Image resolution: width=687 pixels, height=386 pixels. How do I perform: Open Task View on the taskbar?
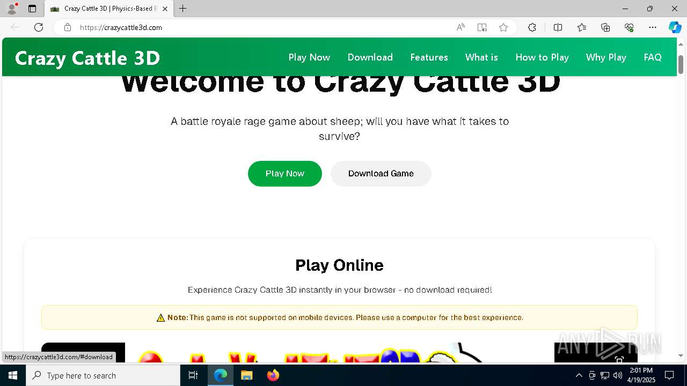(x=193, y=375)
